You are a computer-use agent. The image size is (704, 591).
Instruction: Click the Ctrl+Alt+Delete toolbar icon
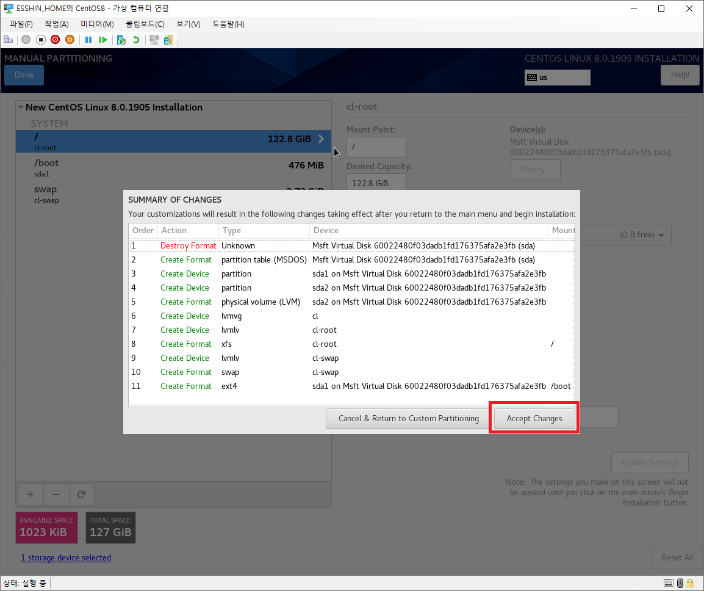(x=8, y=40)
